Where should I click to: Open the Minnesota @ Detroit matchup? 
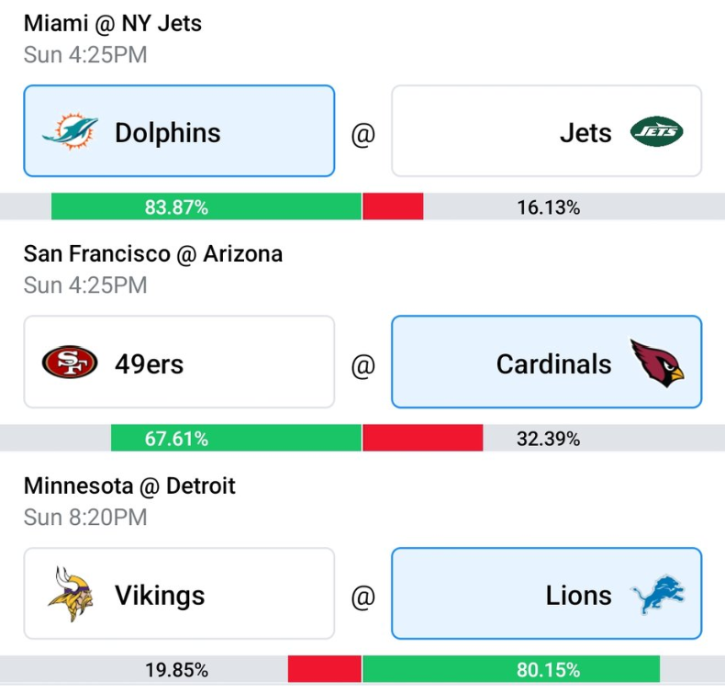(x=129, y=485)
